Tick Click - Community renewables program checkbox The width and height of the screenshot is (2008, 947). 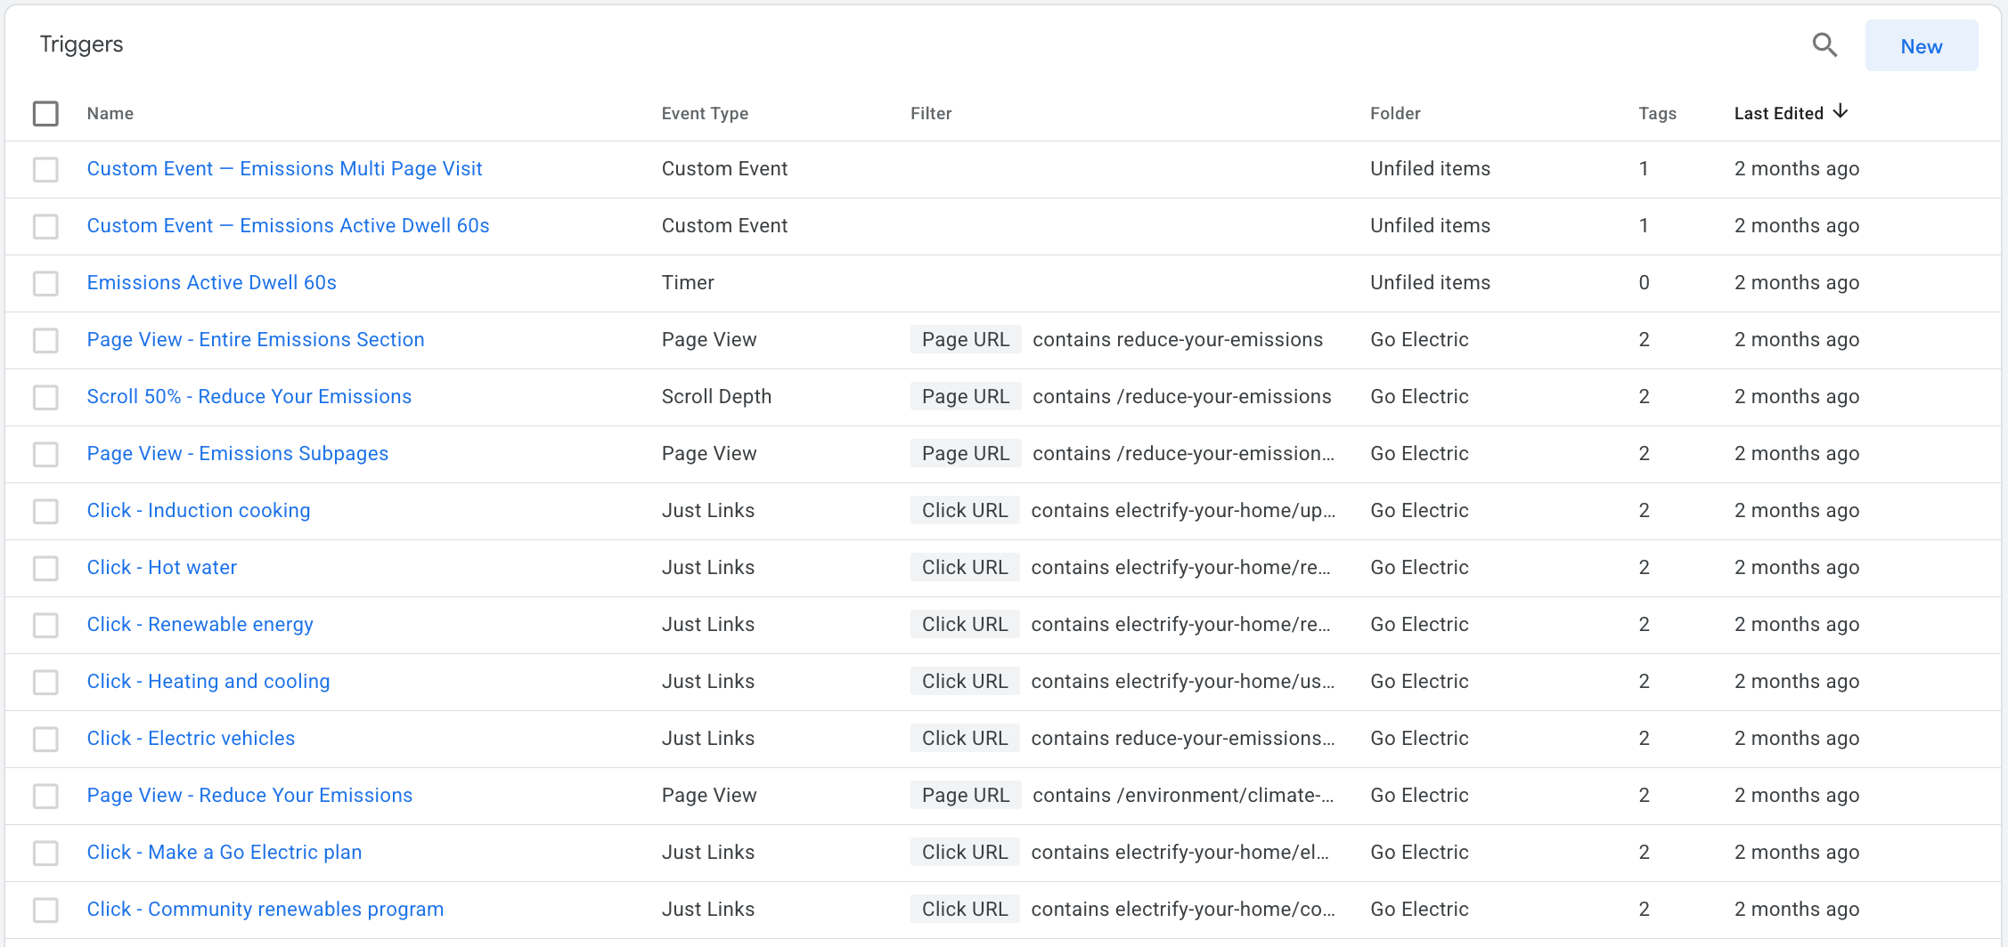tap(45, 910)
